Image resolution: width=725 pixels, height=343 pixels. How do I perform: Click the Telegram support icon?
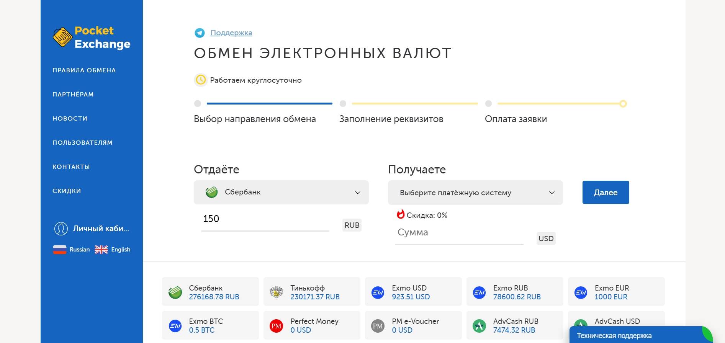(200, 33)
